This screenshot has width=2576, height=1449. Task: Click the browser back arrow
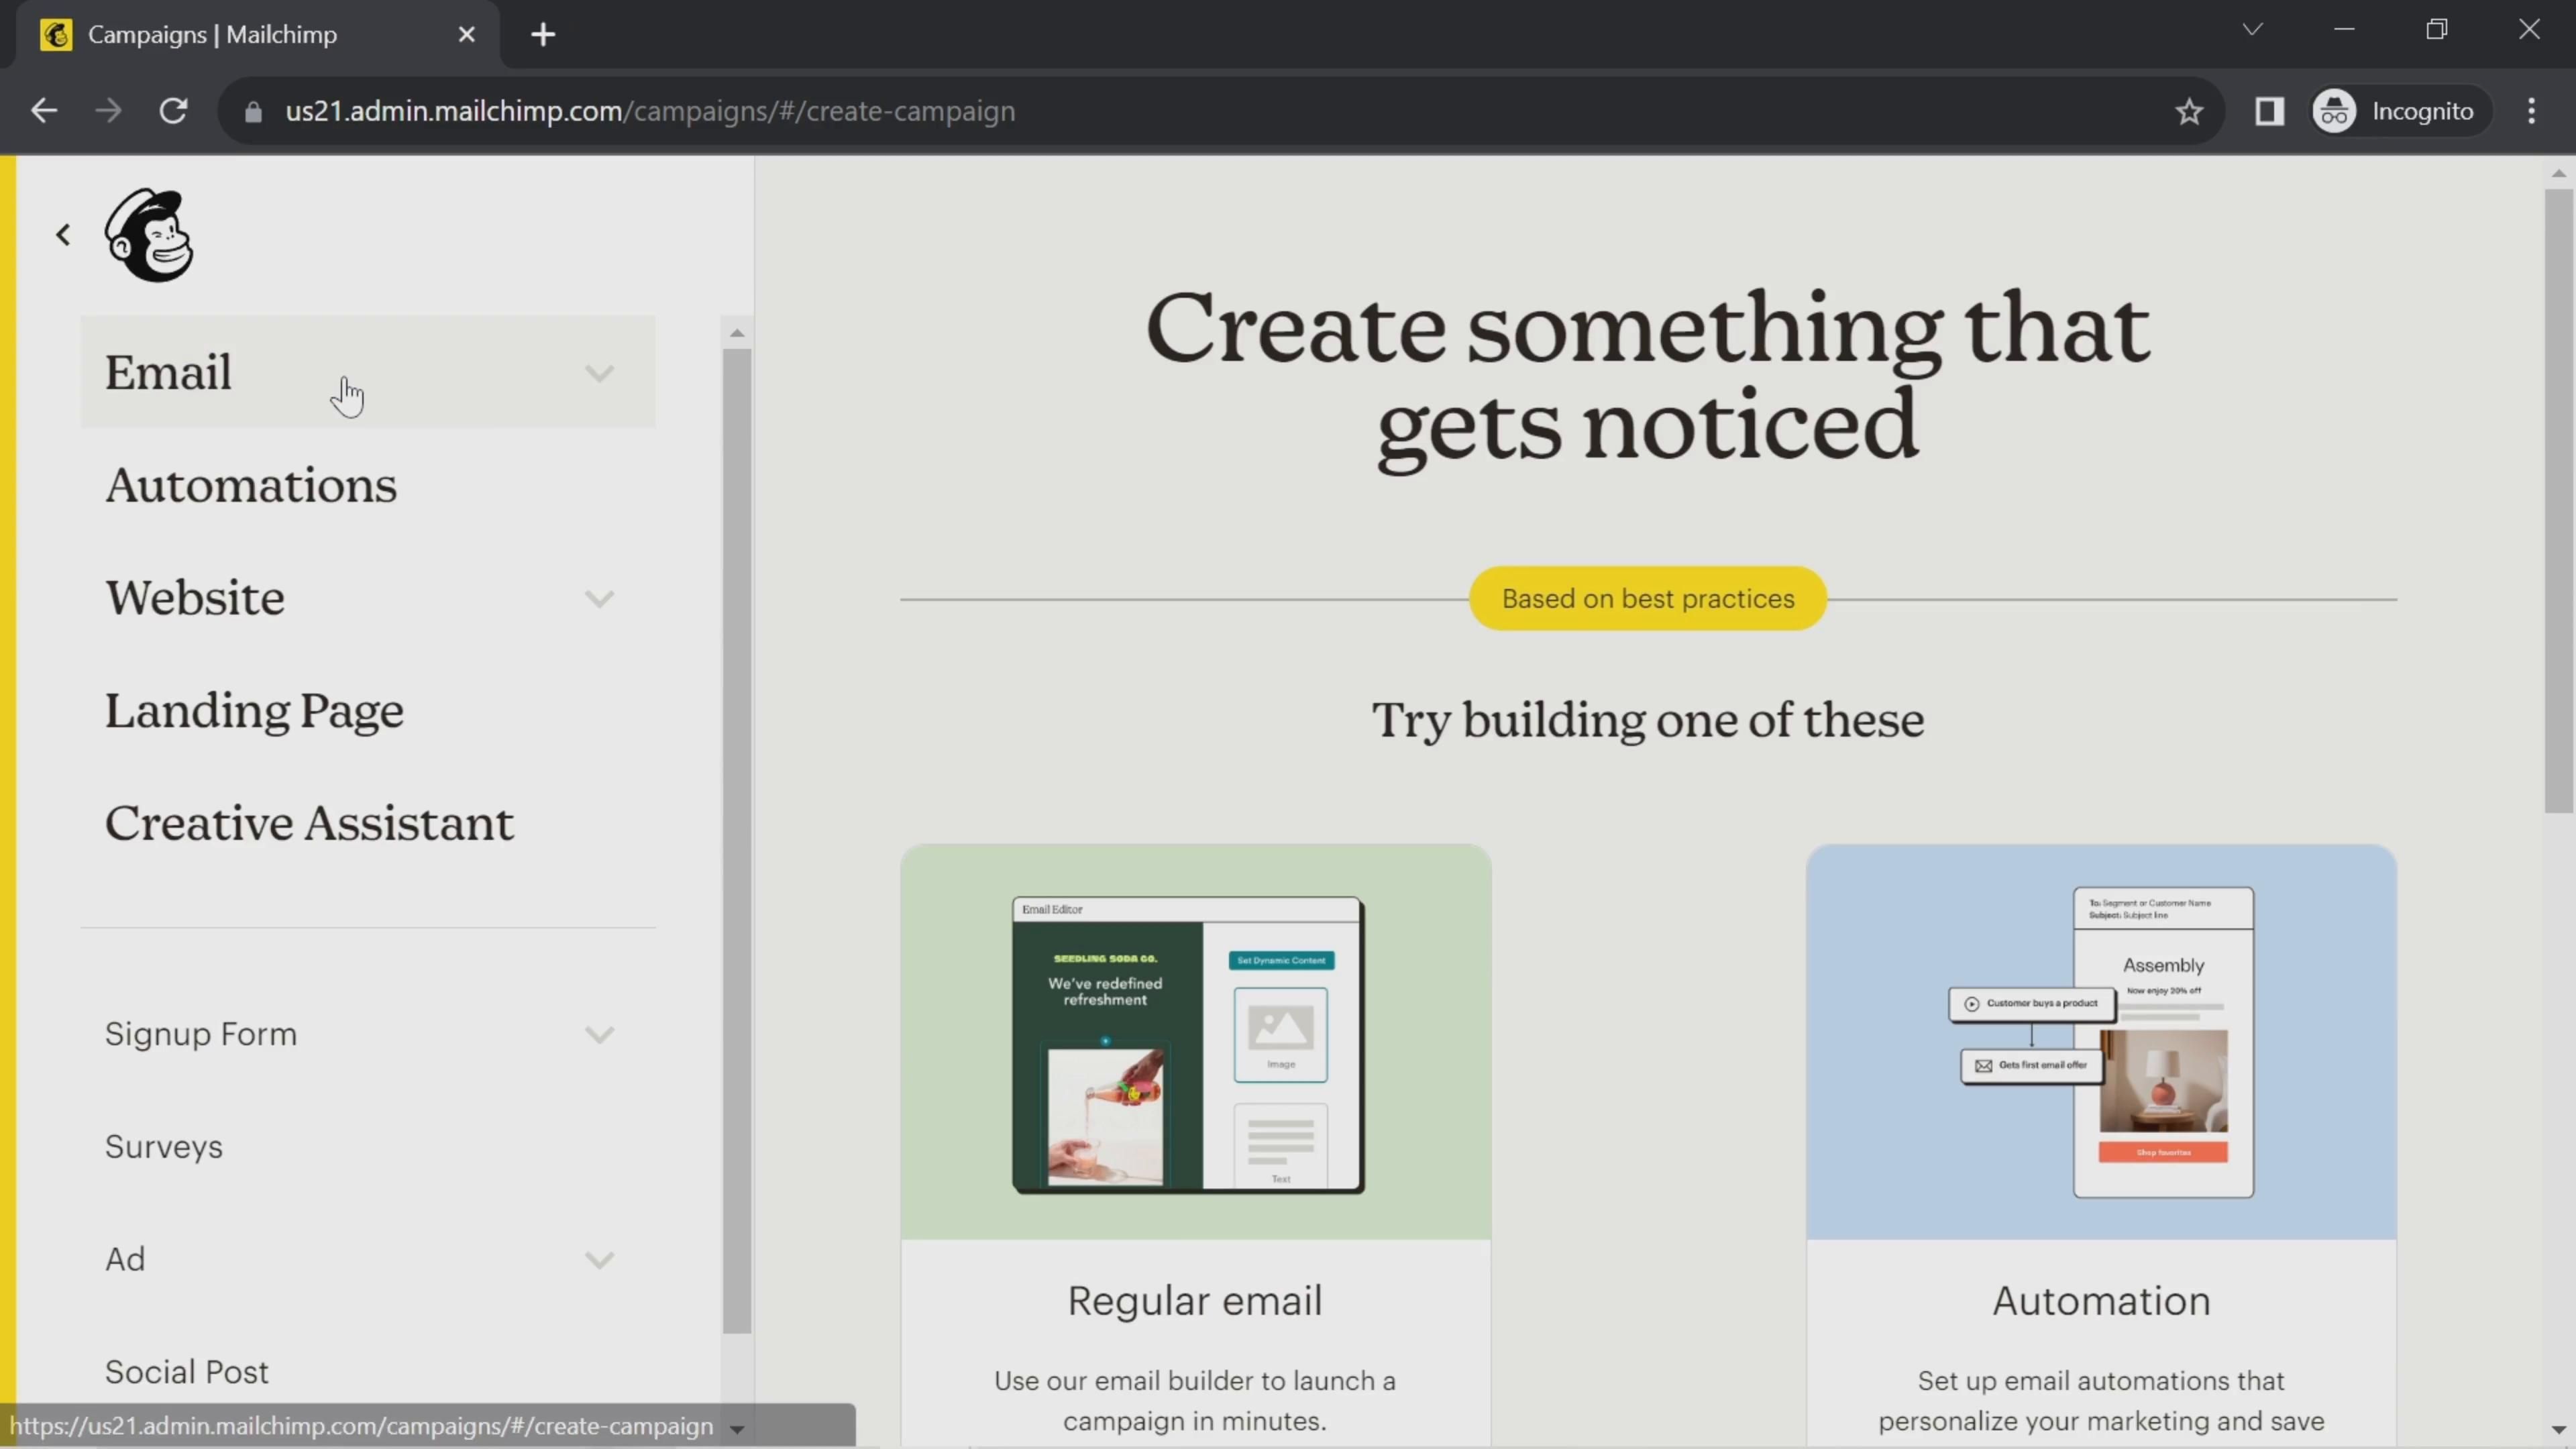click(x=44, y=111)
